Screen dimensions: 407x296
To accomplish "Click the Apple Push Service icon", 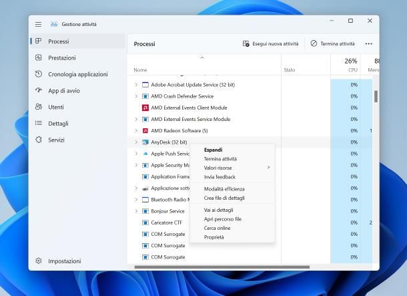I will tap(145, 154).
